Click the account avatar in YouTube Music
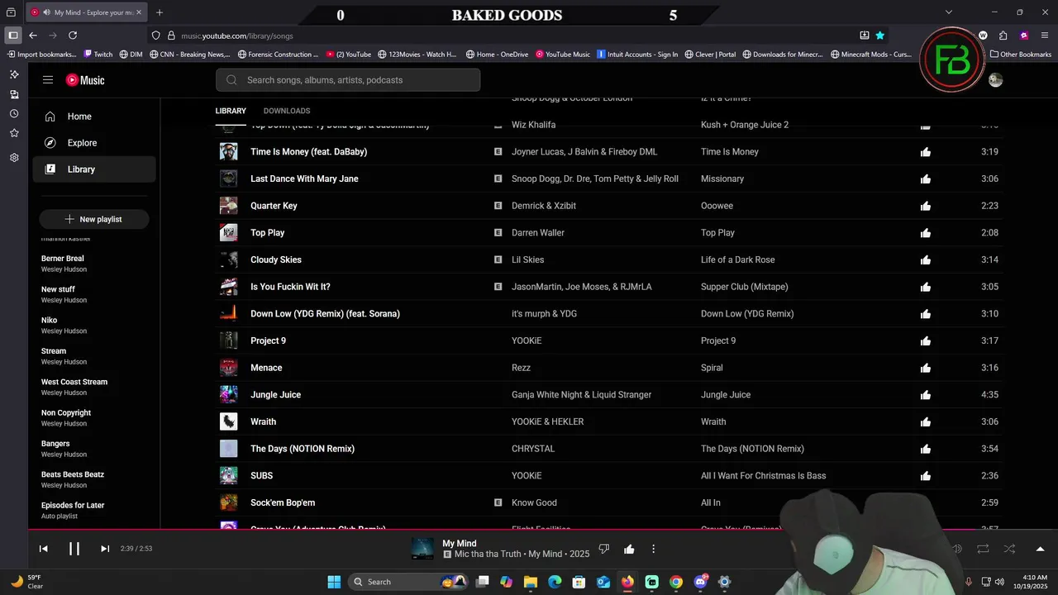1058x595 pixels. point(995,80)
